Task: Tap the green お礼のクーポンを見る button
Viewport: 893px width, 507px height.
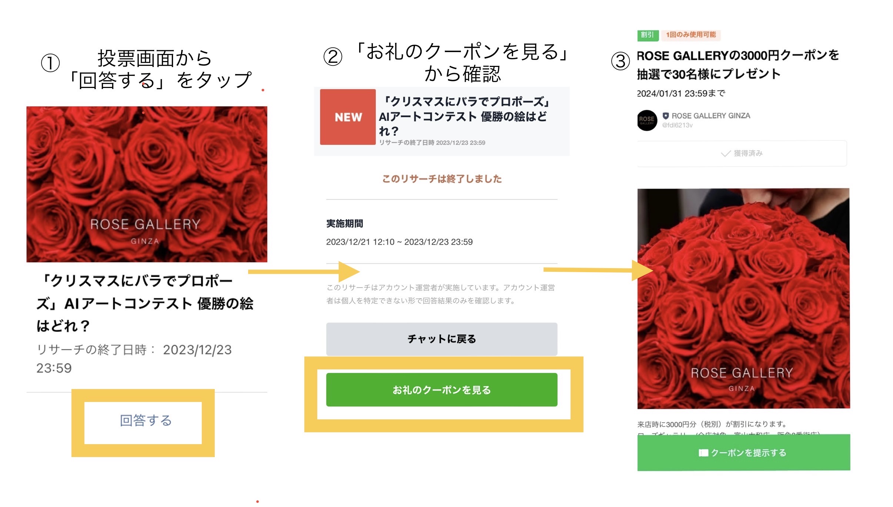Action: (441, 390)
